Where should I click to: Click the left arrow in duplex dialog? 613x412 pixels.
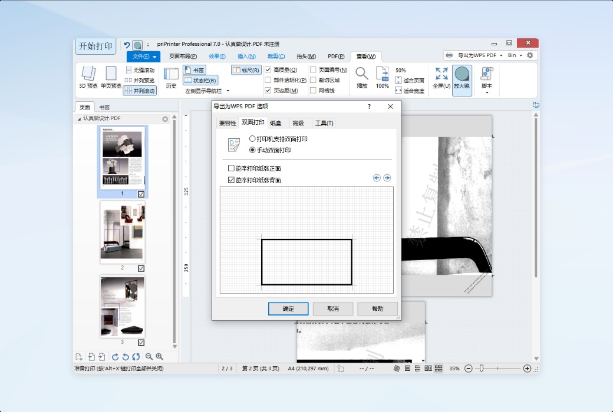point(377,178)
